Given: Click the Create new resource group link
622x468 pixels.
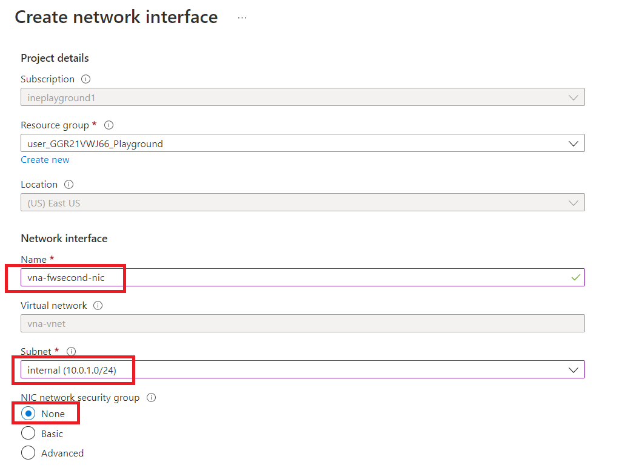Looking at the screenshot, I should [x=45, y=160].
